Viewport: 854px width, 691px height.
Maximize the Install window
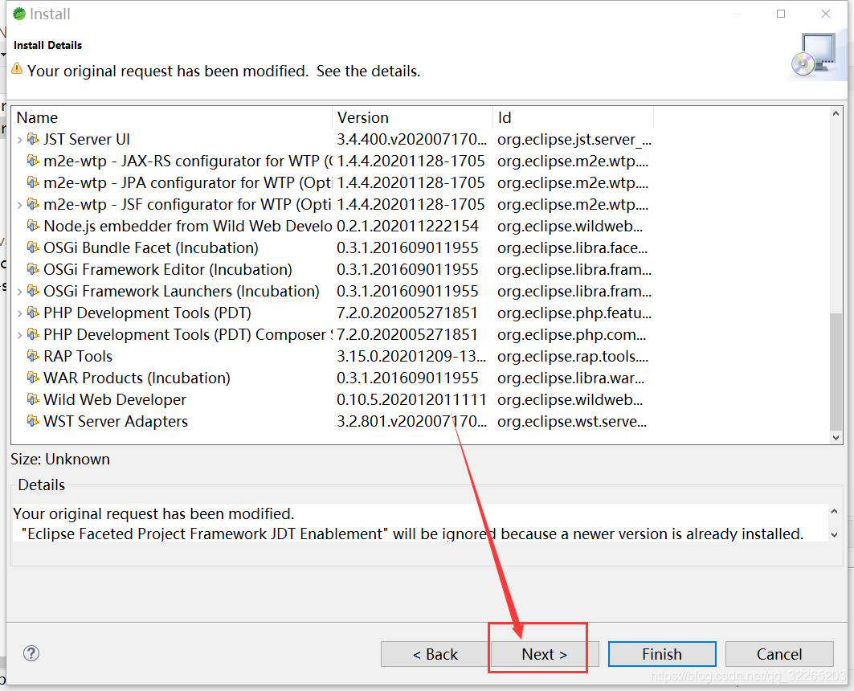(x=781, y=14)
